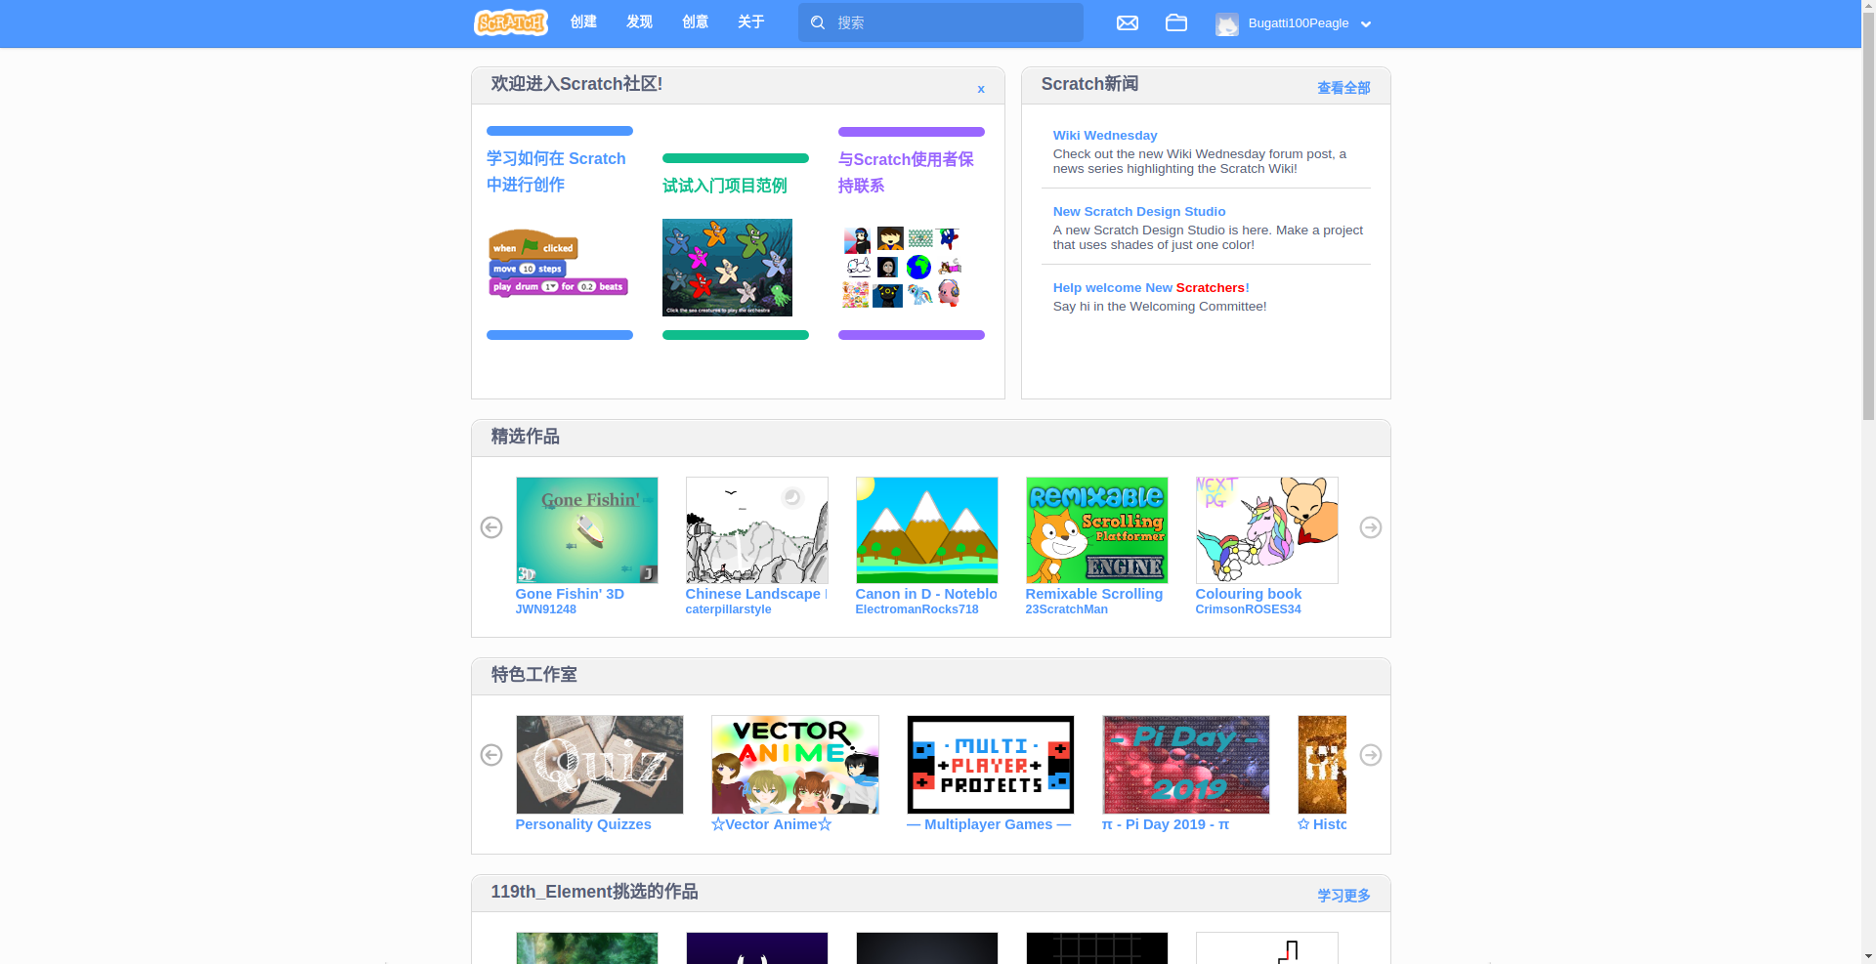Image resolution: width=1876 pixels, height=964 pixels.
Task: Open the Vector Anime studio thumbnail
Action: (794, 765)
